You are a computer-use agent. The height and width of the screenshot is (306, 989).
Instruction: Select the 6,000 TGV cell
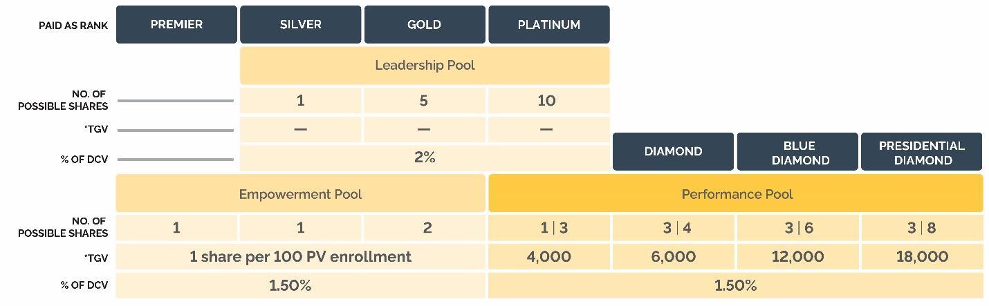673,256
